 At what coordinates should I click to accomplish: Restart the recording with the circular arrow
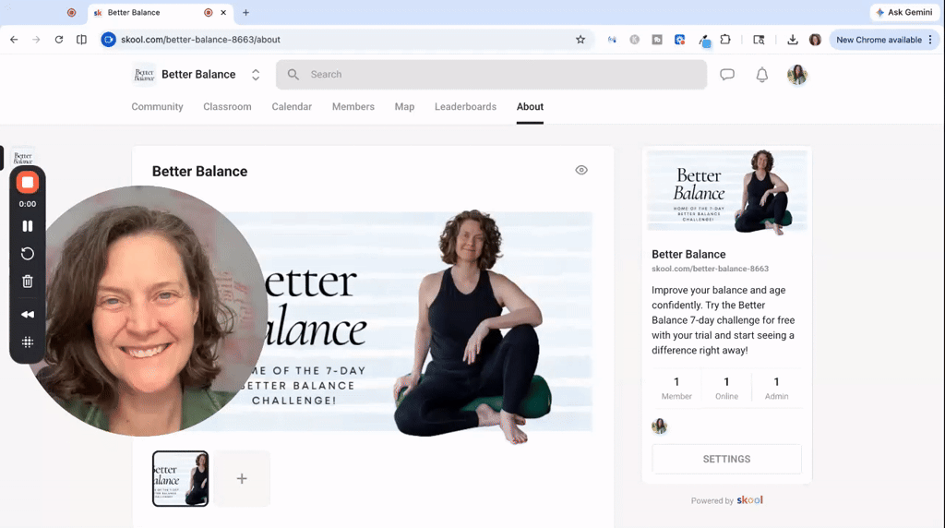(x=27, y=254)
